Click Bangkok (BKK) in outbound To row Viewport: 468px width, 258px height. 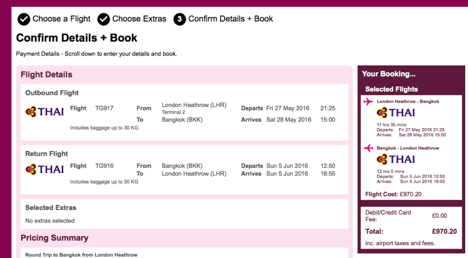point(182,120)
